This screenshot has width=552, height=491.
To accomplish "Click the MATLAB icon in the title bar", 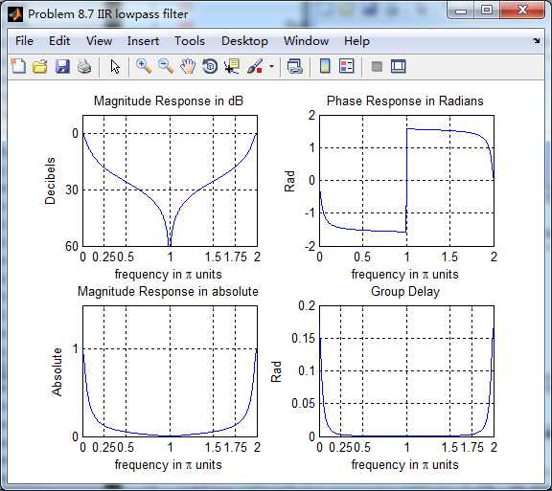I will coord(15,14).
